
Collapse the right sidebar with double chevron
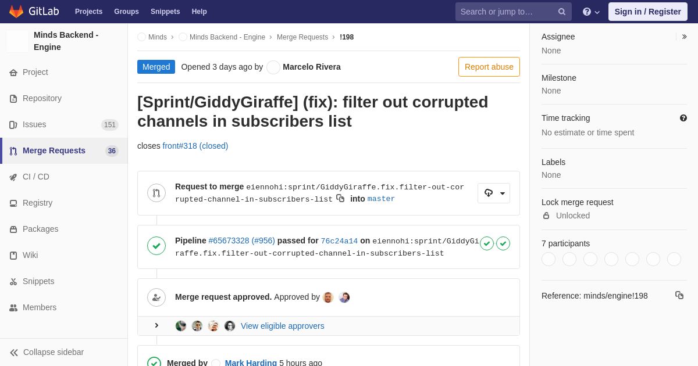coord(684,37)
